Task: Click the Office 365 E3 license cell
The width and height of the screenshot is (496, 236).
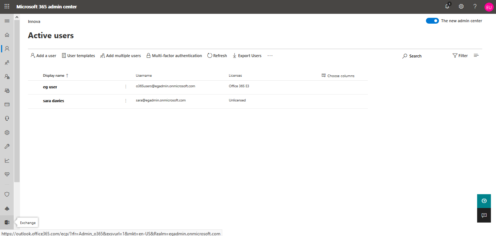Action: click(x=239, y=86)
